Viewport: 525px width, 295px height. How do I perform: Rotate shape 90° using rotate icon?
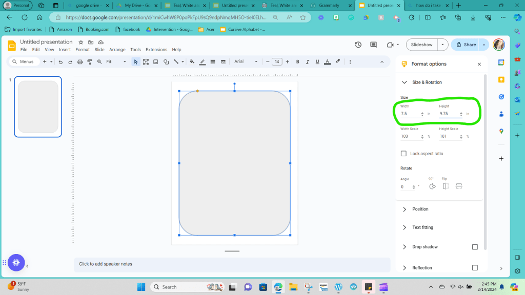click(x=432, y=186)
